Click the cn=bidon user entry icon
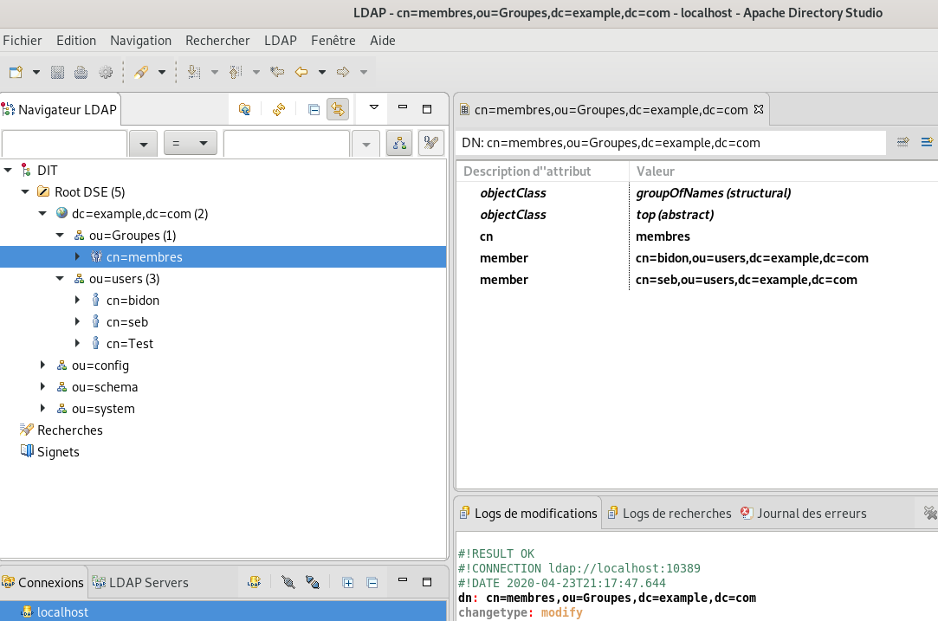Viewport: 938px width, 621px height. (96, 300)
